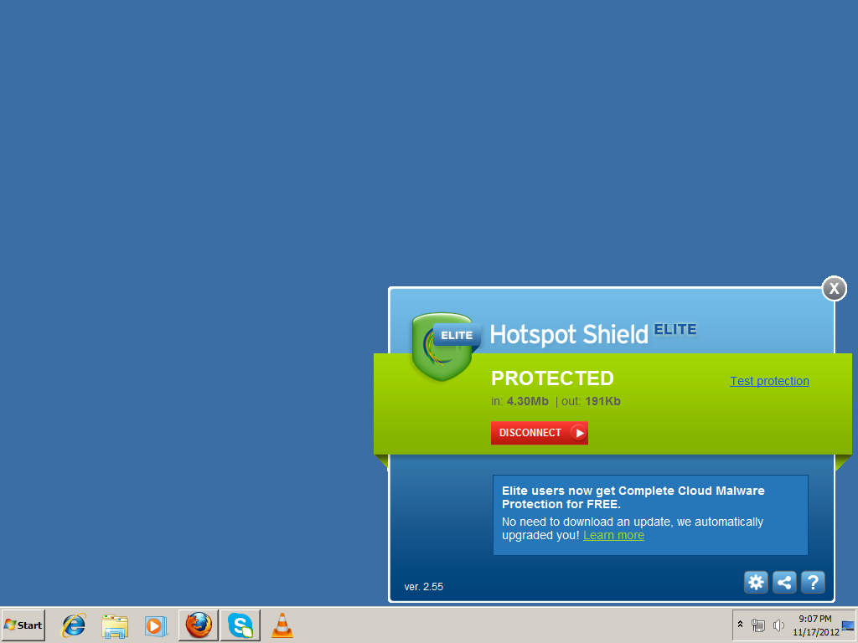Launch Internet Explorer from the taskbar
Viewport: 858px width, 643px height.
click(x=74, y=625)
